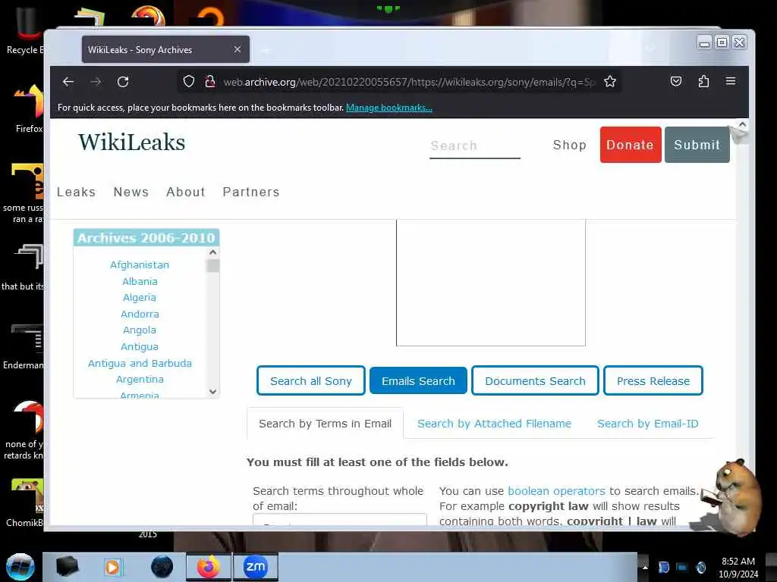Select Afghanistan in the Archives list
The image size is (777, 582).
tap(140, 264)
